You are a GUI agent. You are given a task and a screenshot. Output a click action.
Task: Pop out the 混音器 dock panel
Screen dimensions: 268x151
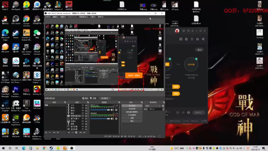pos(119,102)
